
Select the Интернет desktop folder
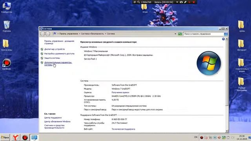pyautogui.click(x=242, y=45)
